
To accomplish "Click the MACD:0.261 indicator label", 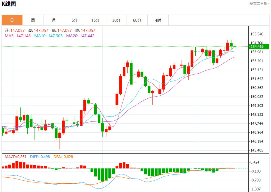I will coord(15,157).
